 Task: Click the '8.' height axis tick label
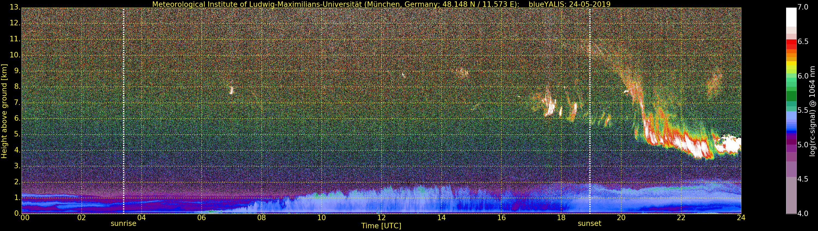coord(17,86)
